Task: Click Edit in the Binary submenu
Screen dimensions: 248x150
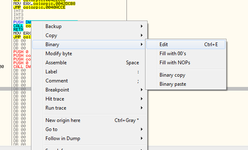Action: click(186, 45)
